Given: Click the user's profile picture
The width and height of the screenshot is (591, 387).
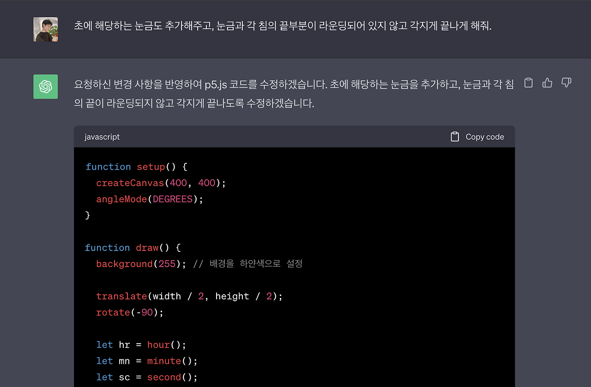Looking at the screenshot, I should pyautogui.click(x=45, y=29).
